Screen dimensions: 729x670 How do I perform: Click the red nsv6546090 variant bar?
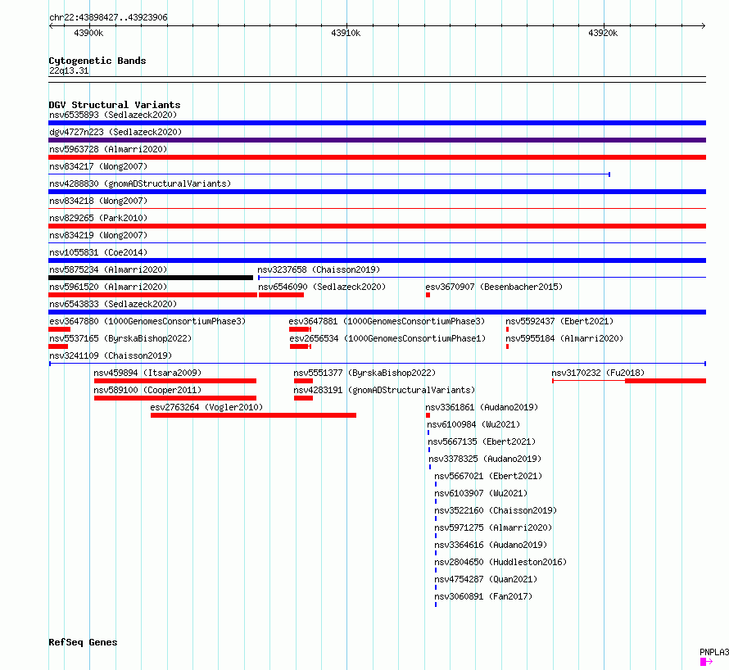[x=281, y=295]
